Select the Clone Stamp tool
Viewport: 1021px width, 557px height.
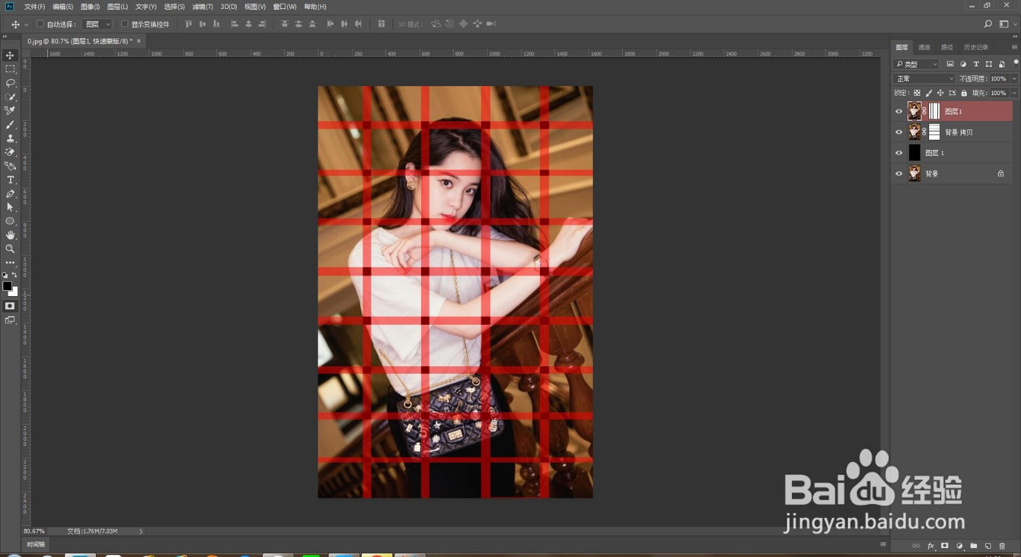click(x=10, y=138)
